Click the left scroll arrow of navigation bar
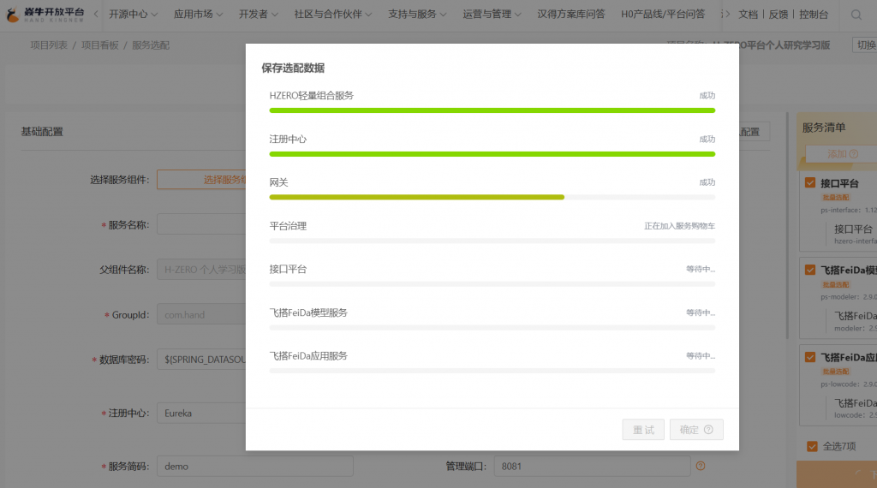 94,15
